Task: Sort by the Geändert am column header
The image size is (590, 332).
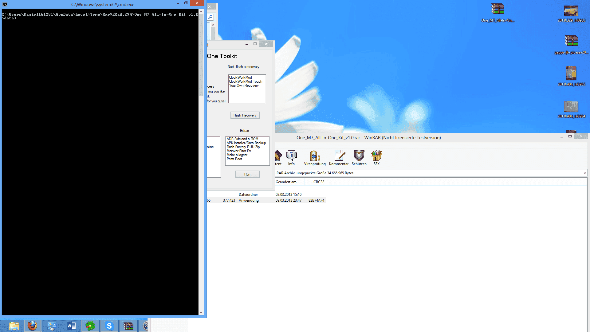Action: click(289, 182)
